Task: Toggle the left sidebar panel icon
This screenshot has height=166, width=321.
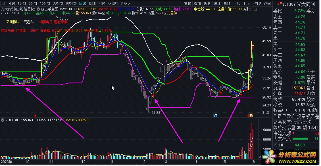Action: point(3,3)
